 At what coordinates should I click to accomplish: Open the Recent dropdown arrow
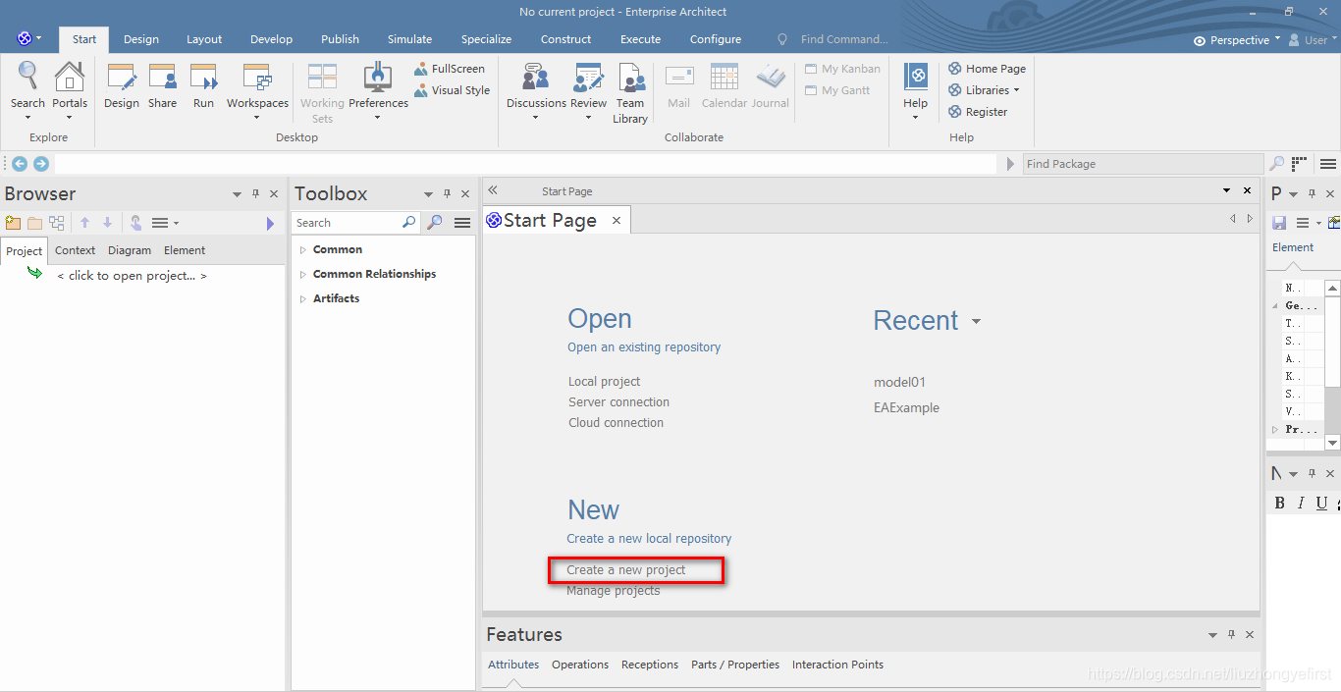[976, 322]
